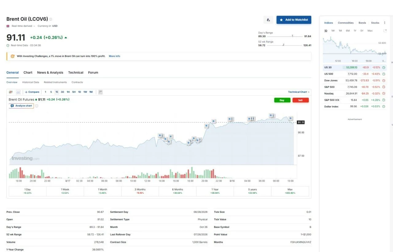Open the Technical Chart link

point(299,92)
